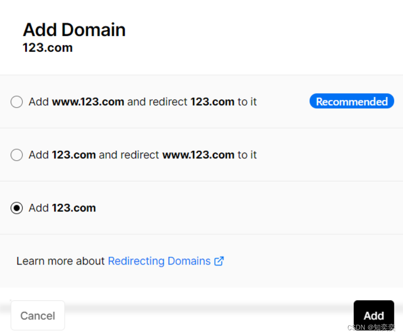The image size is (403, 336).
Task: Click bold www.123.com in the recommended option
Action: click(x=88, y=102)
